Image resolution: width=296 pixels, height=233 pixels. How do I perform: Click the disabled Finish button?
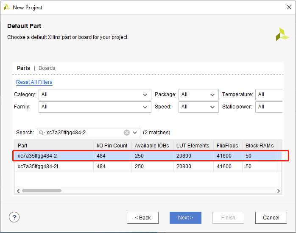click(x=228, y=218)
